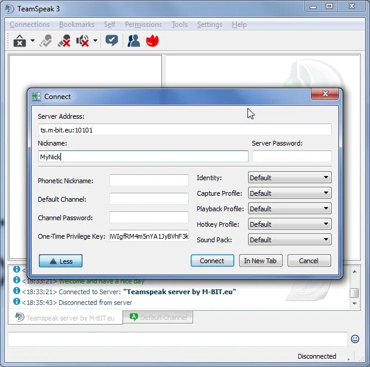Click the chat message input box
Screen dimensions: 370x367
[x=178, y=339]
